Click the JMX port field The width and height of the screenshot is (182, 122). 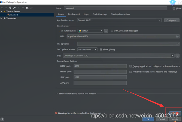[x=100, y=77]
